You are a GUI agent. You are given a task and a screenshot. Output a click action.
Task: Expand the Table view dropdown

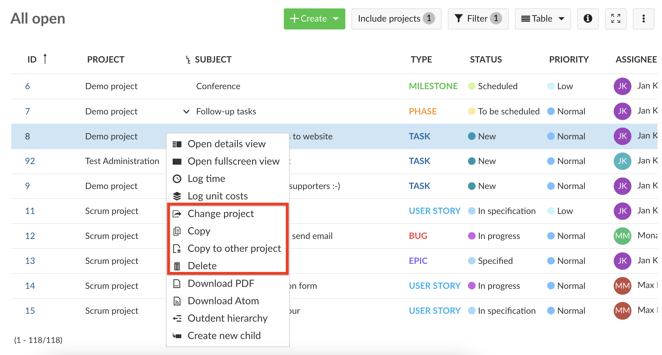tap(543, 18)
